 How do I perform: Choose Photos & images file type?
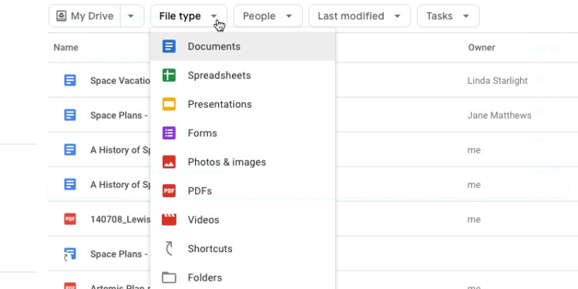click(x=243, y=162)
